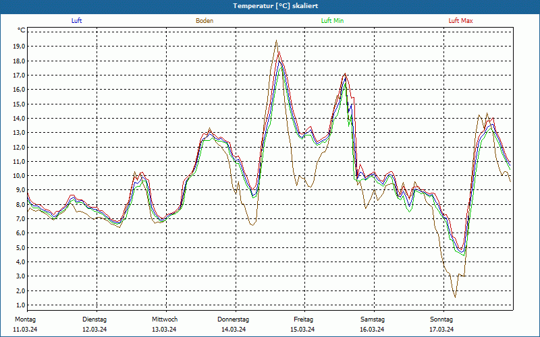Click the red 'Luft Max' legend label

tap(460, 21)
